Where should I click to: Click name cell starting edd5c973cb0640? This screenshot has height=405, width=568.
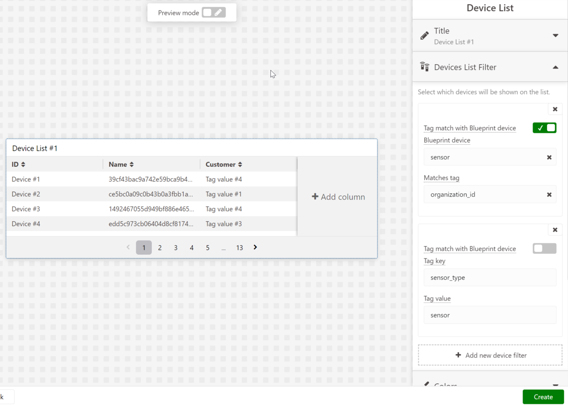(151, 224)
